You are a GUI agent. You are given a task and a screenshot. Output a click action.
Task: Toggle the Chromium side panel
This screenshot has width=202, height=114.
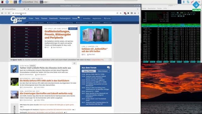pyautogui.click(x=132, y=13)
